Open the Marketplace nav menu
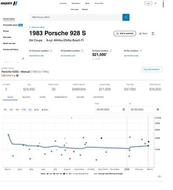The height and width of the screenshot is (190, 173). tap(76, 3)
